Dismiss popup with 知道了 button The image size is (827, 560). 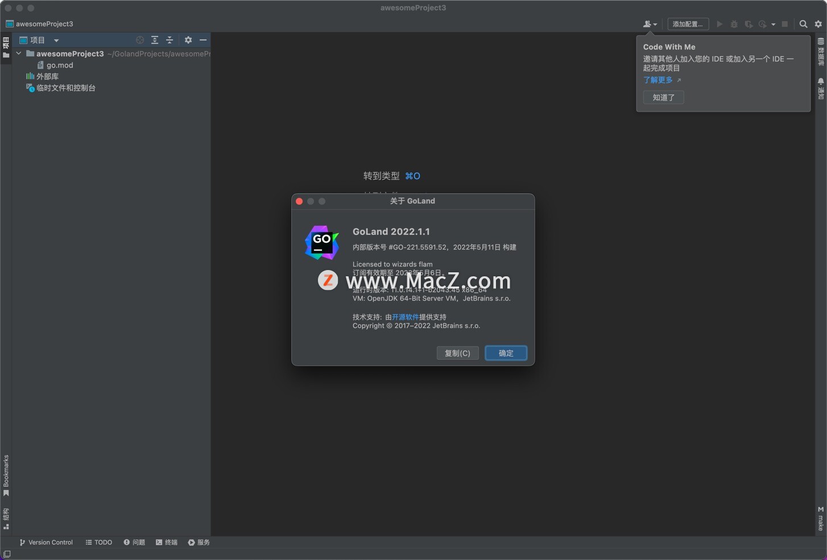(664, 97)
